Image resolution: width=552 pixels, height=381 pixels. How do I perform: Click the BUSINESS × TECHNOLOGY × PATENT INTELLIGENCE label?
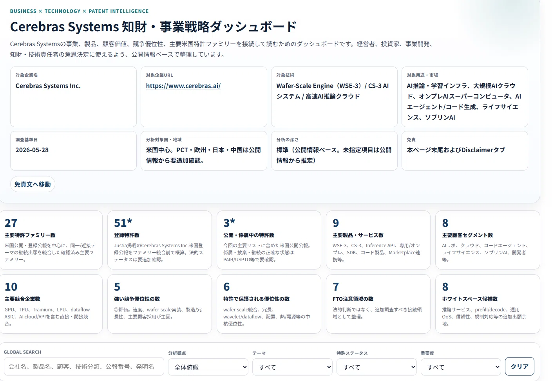(x=79, y=11)
